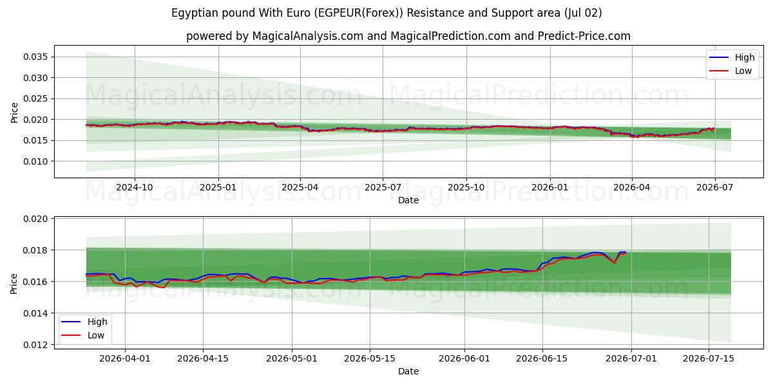Screen dimensions: 773x386
Task: Click the 2026-04-15 date tick label
Action: tap(204, 358)
